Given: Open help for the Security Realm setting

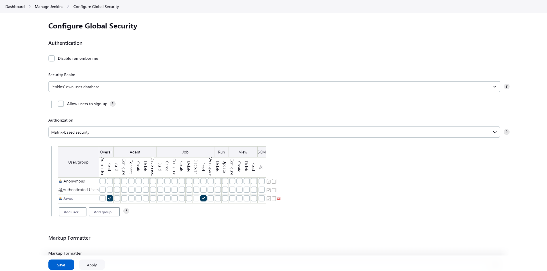Looking at the screenshot, I should 506,87.
